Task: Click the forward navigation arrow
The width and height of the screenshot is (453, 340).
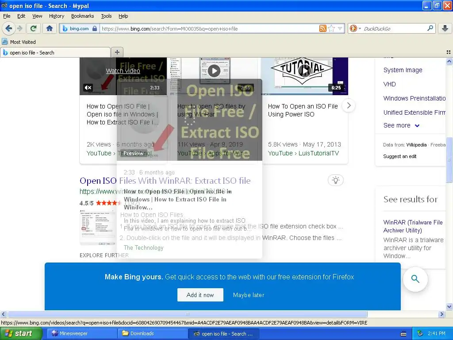Action: tap(19, 28)
